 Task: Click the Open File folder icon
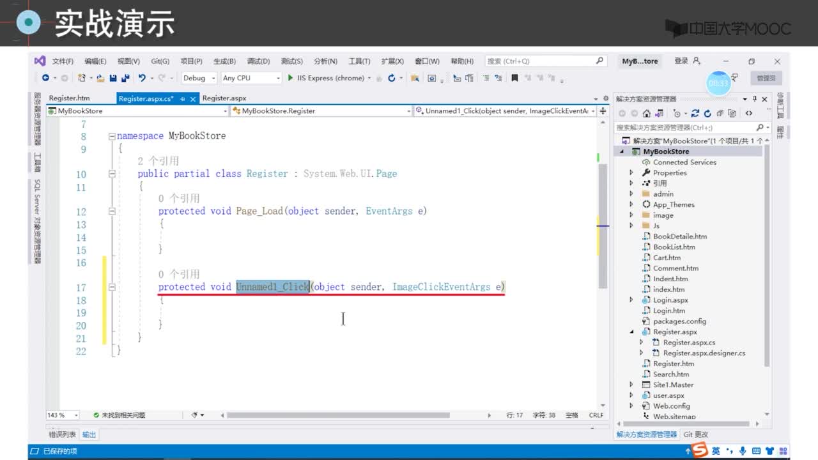pos(100,78)
